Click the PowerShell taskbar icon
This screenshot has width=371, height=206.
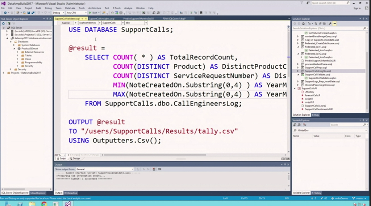(20, 203)
